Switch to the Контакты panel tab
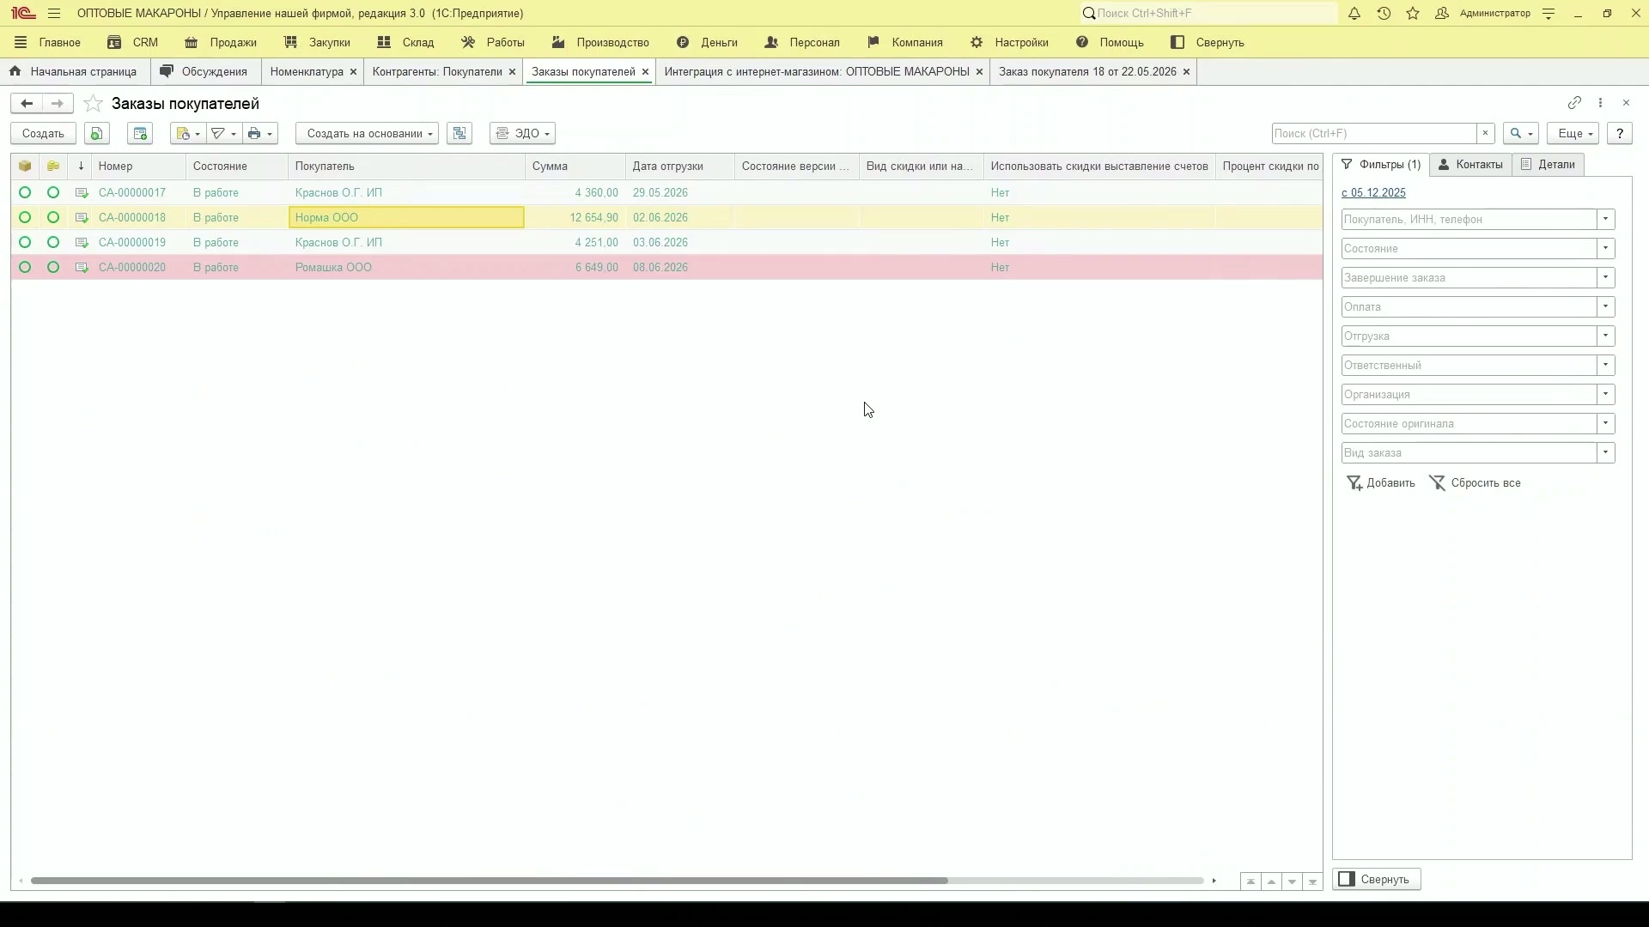Screen dimensions: 1649x927 tap(1470, 165)
